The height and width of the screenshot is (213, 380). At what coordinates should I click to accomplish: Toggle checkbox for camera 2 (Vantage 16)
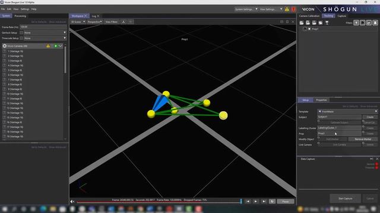pos(4,56)
